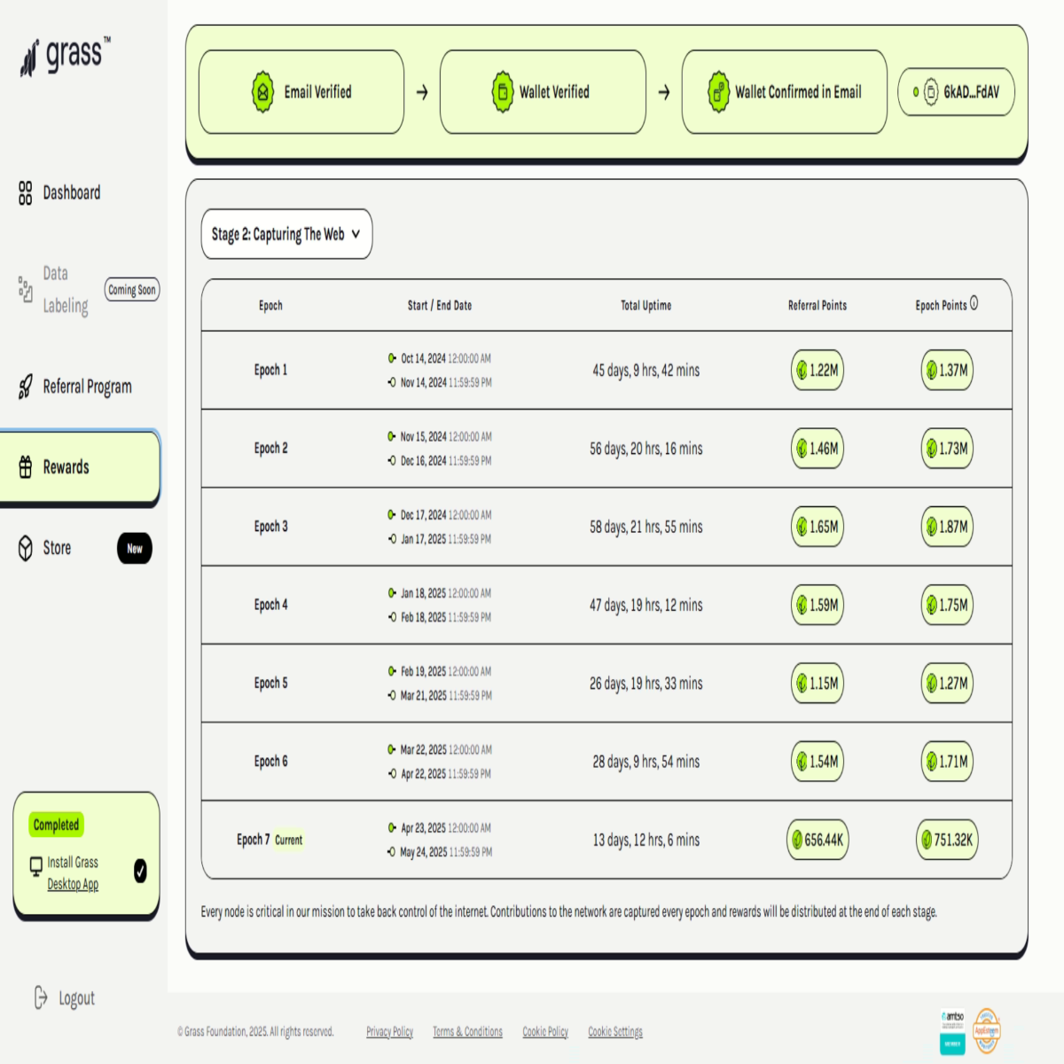Viewport: 1064px width, 1064px height.
Task: Click the Wallet Verified badge icon
Action: click(503, 91)
